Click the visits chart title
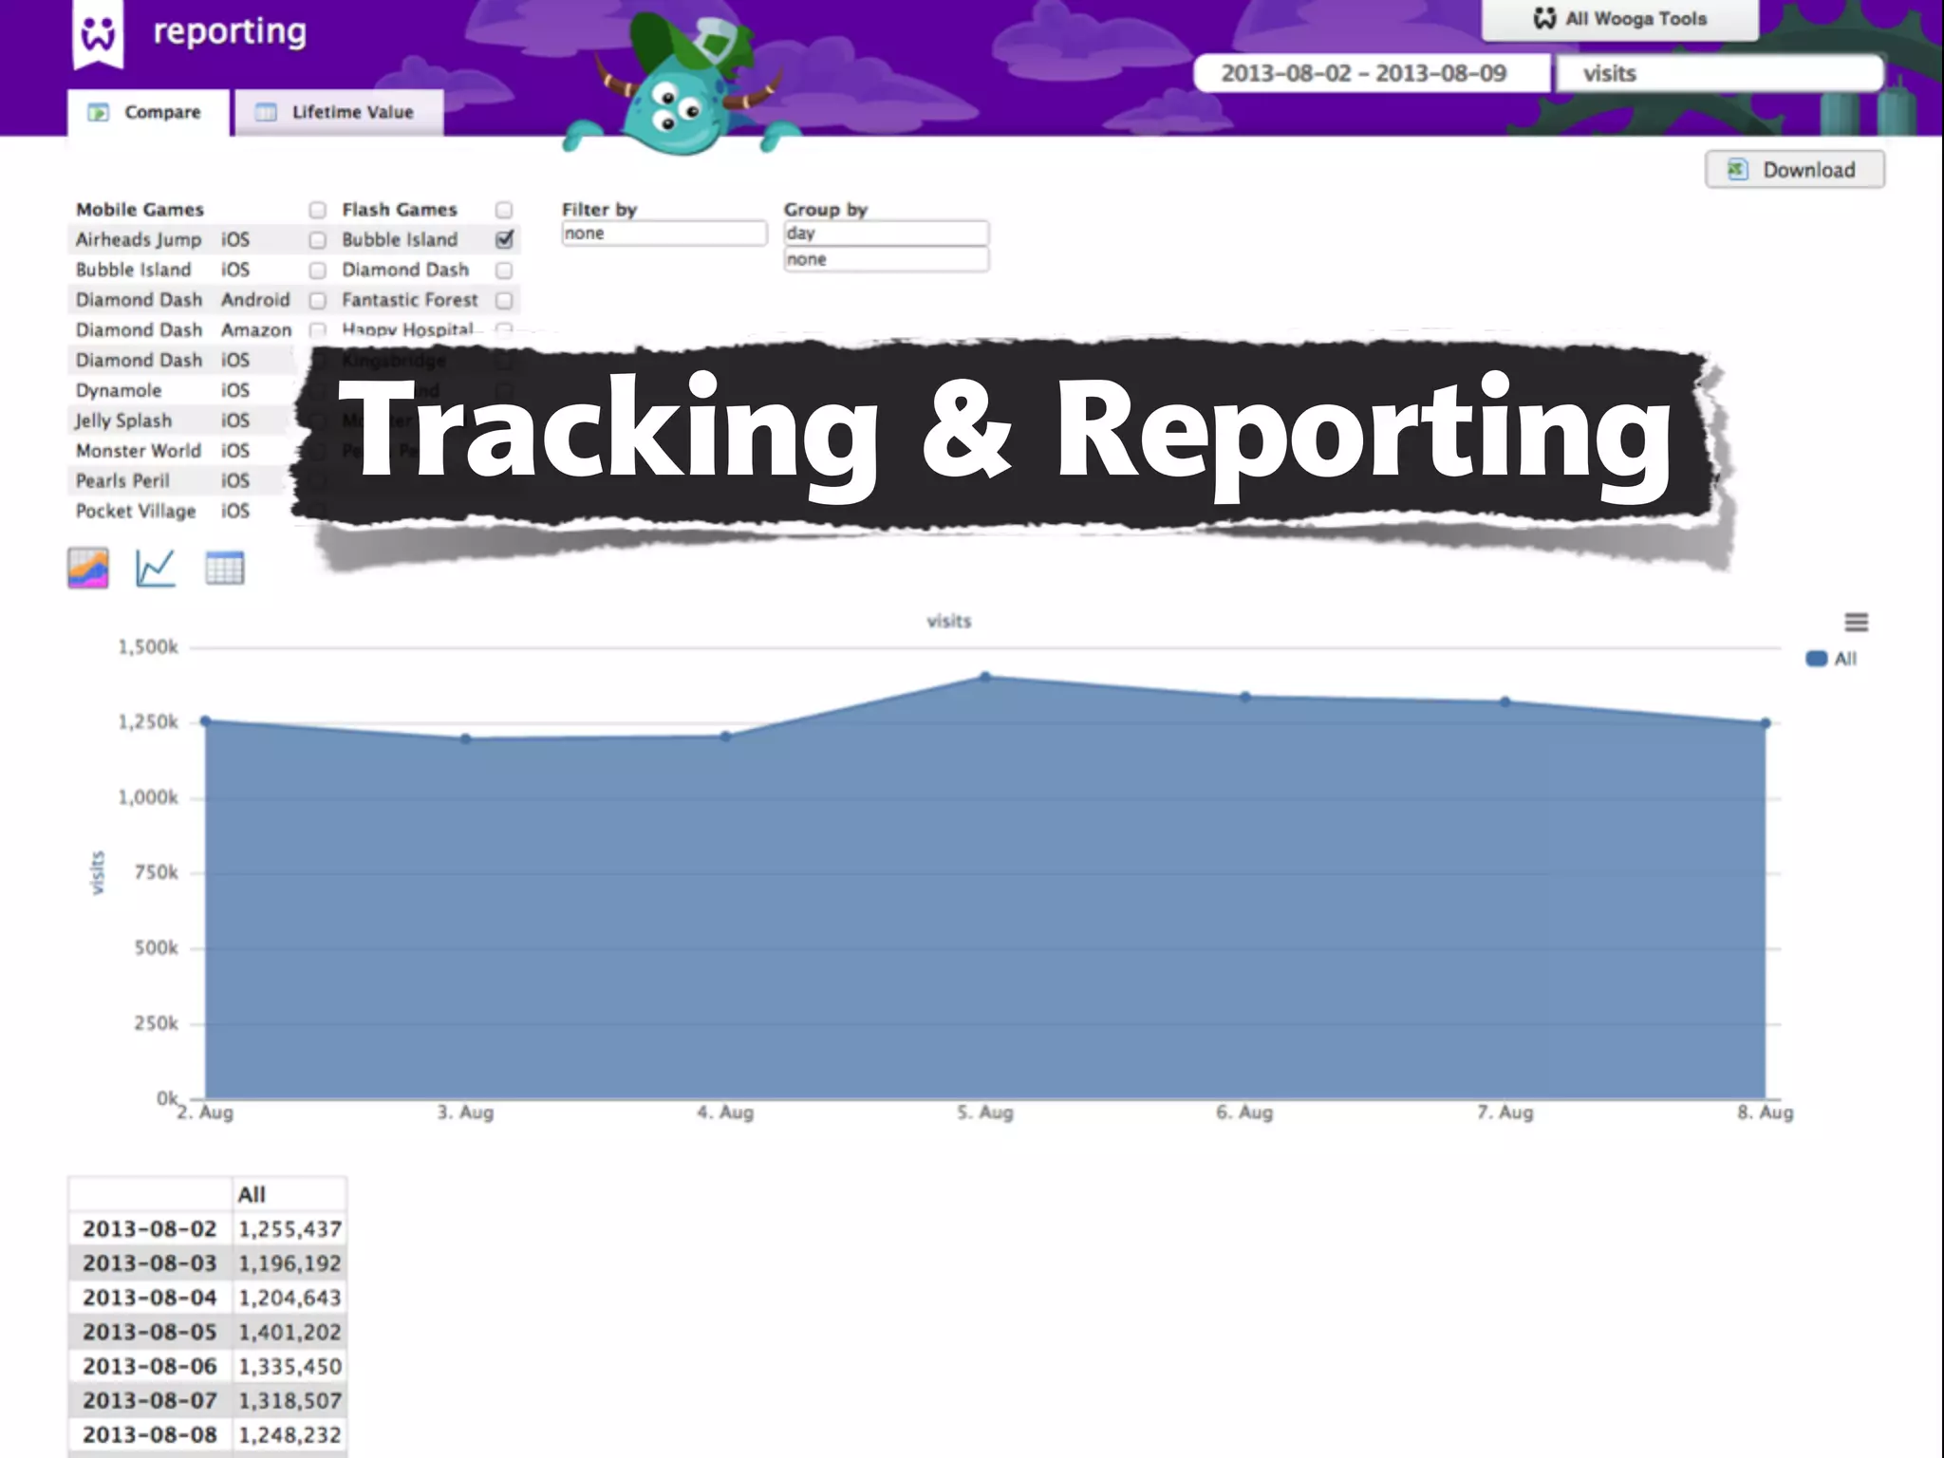 948,621
